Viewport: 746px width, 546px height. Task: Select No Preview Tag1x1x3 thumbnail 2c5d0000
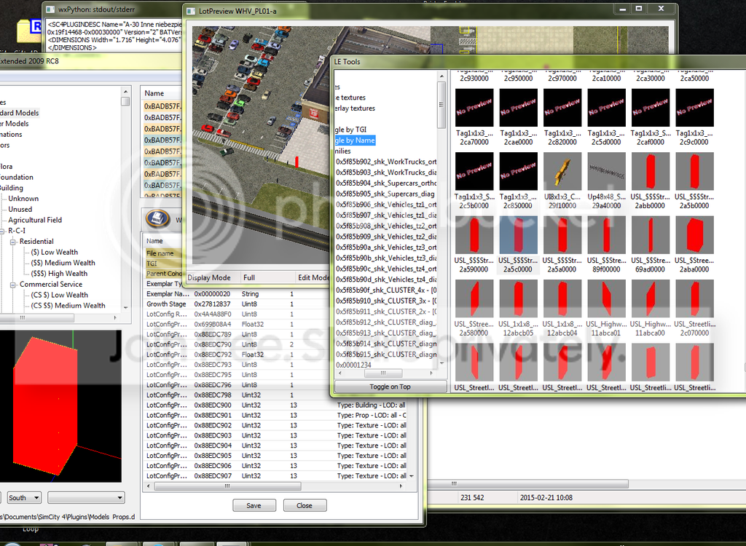(x=607, y=108)
